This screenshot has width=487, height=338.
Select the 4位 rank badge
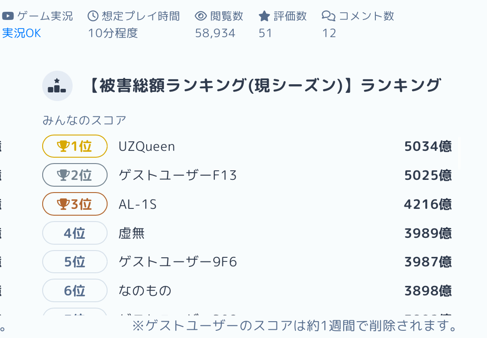click(75, 233)
